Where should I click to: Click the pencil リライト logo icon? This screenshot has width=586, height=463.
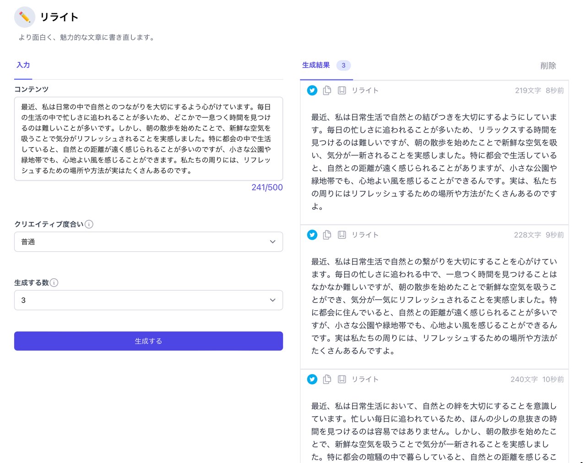pos(25,17)
